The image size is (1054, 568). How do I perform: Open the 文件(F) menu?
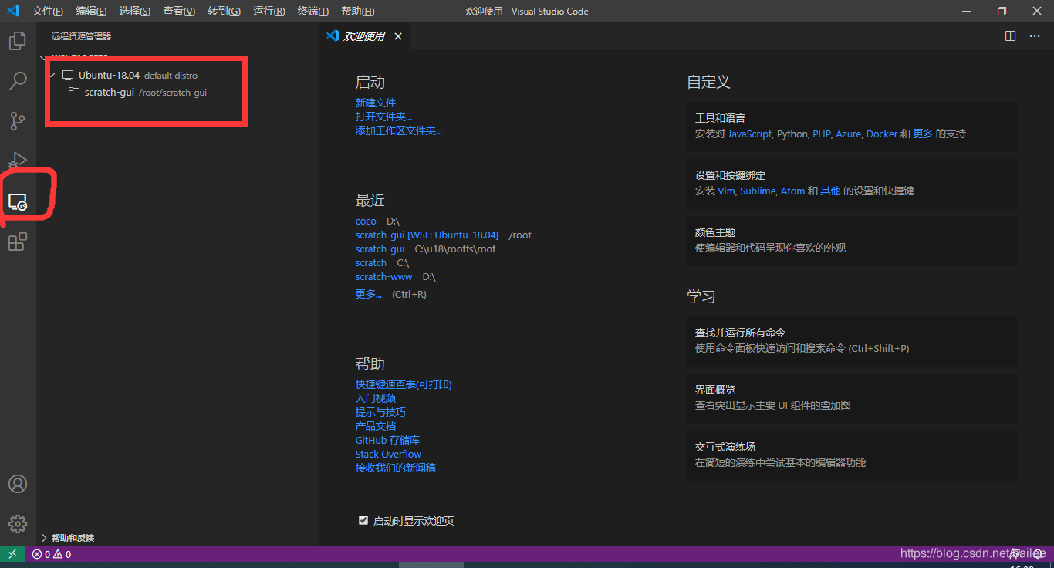(x=48, y=12)
